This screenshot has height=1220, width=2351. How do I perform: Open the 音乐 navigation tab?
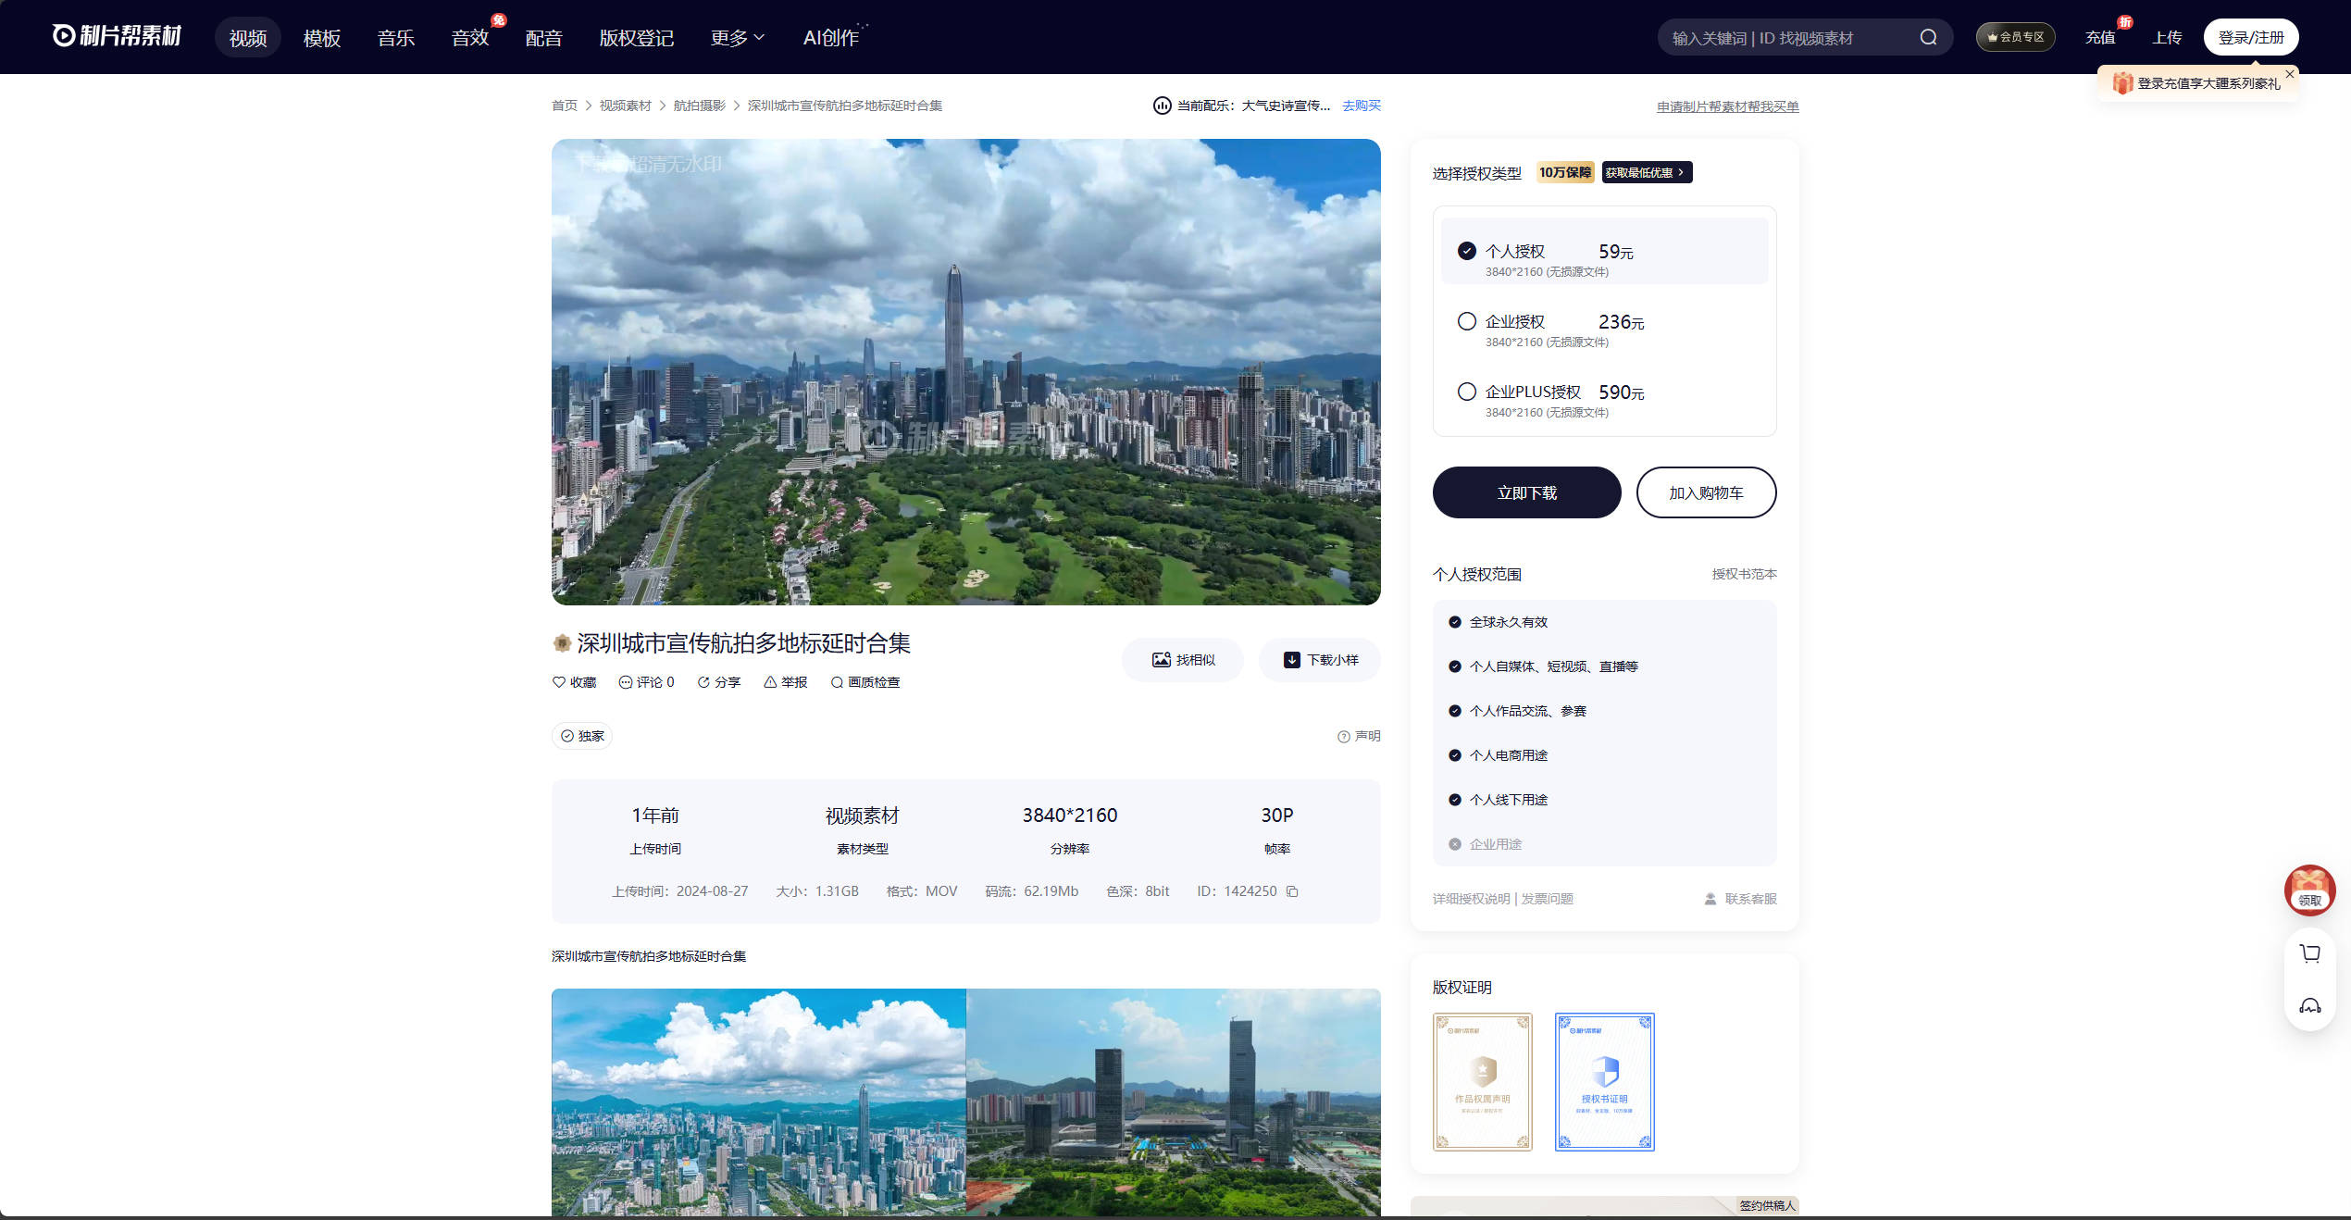click(x=395, y=38)
